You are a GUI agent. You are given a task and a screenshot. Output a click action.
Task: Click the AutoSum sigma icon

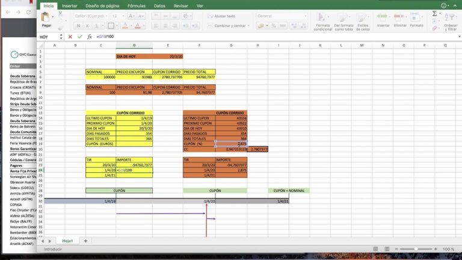pyautogui.click(x=434, y=14)
